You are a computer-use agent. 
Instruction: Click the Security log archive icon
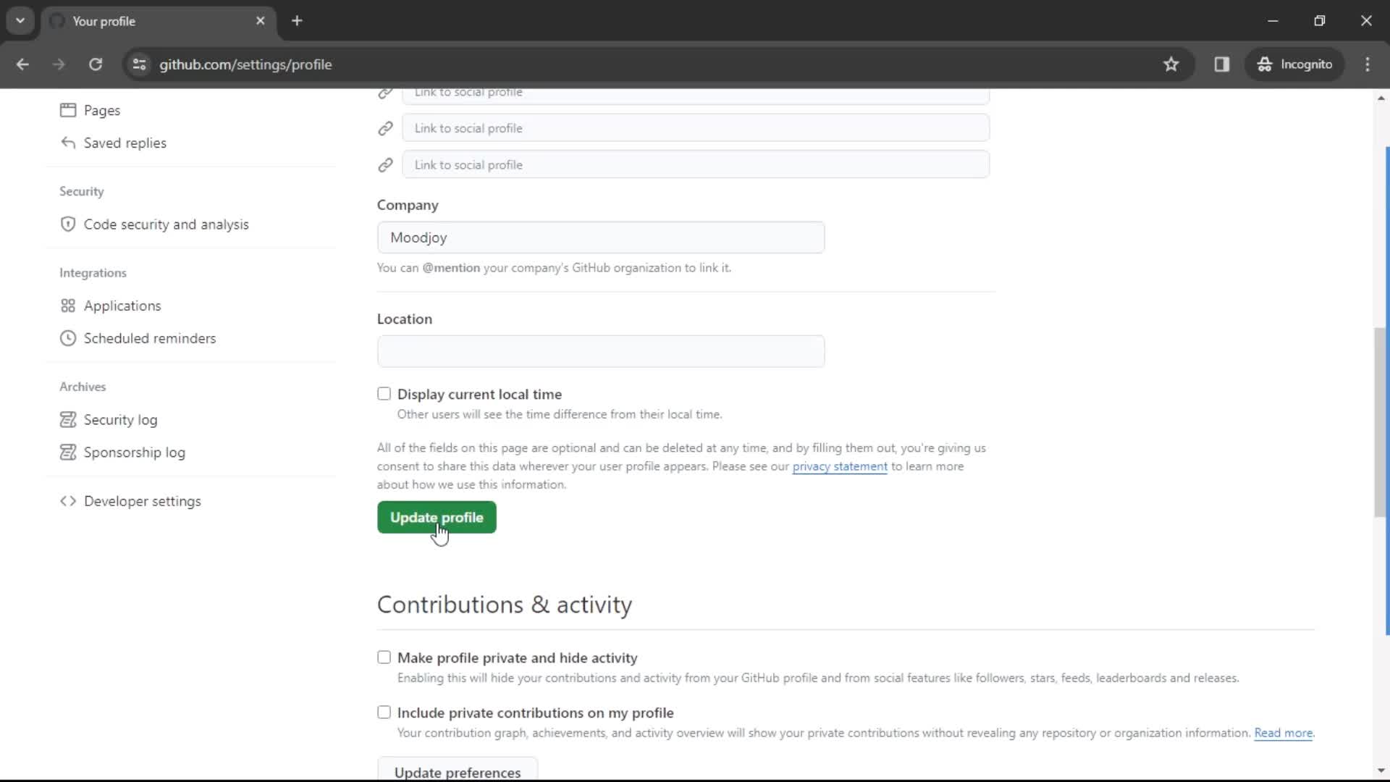[x=68, y=419]
